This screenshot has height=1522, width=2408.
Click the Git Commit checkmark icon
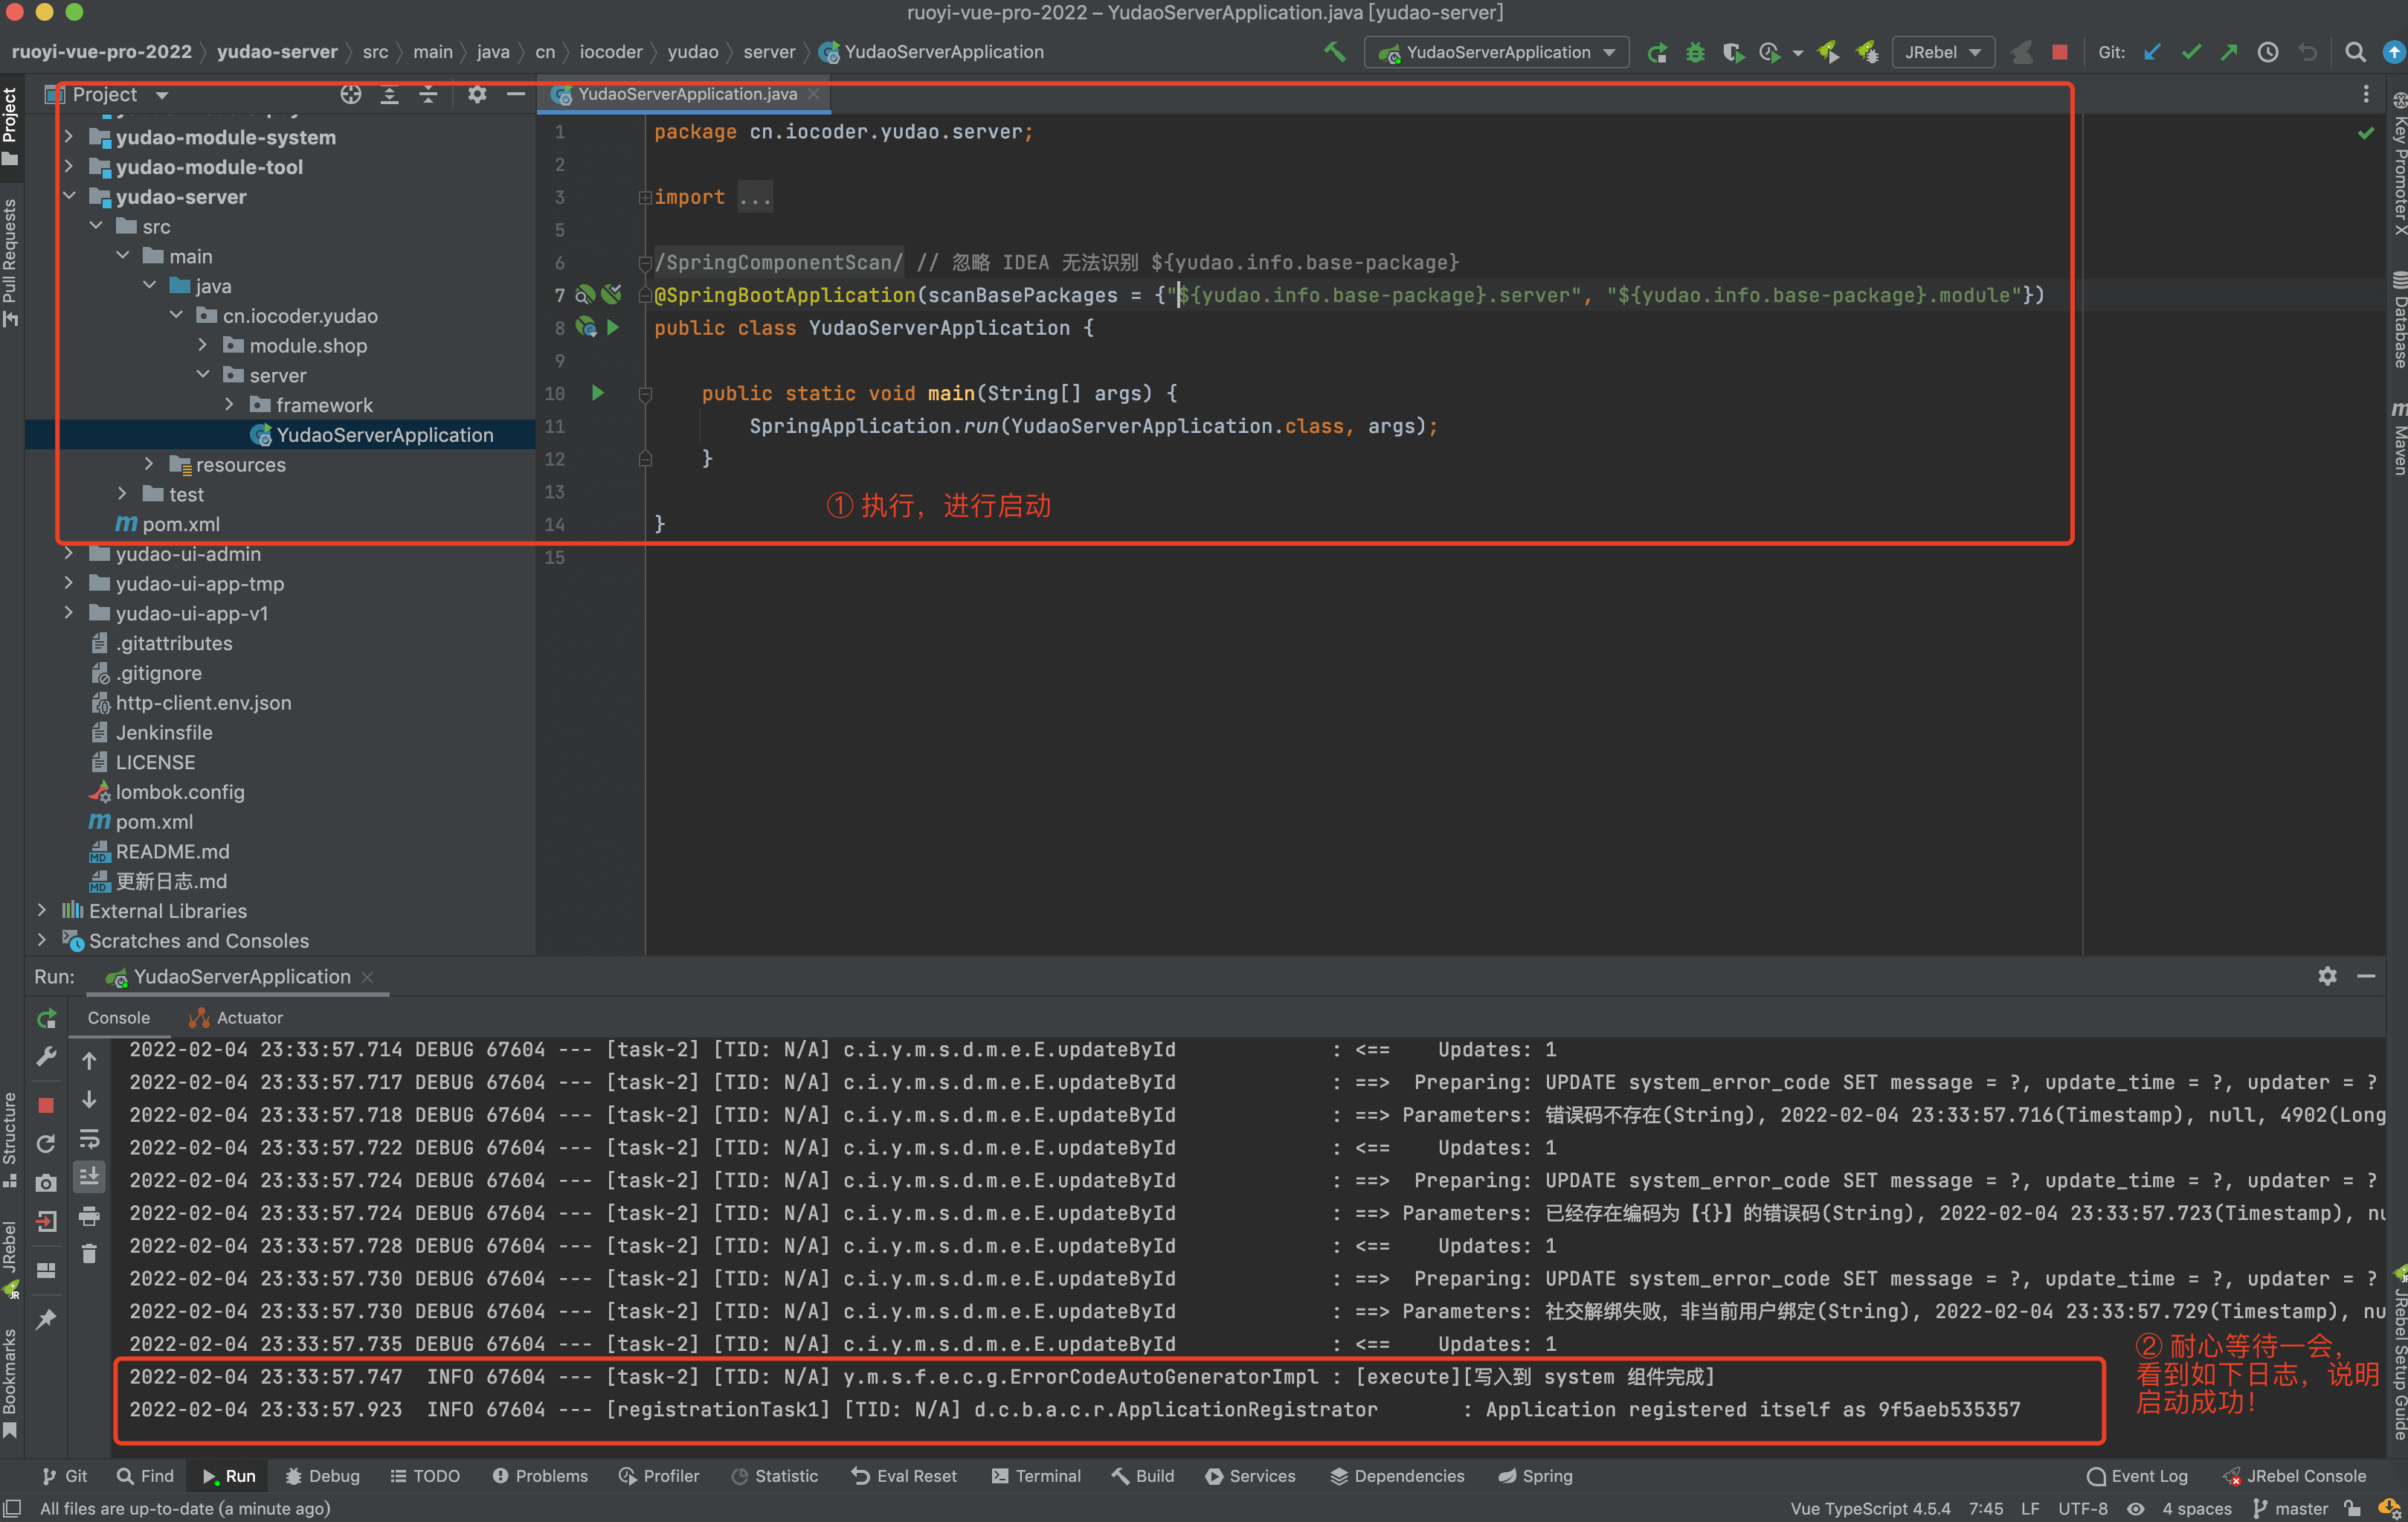2191,52
